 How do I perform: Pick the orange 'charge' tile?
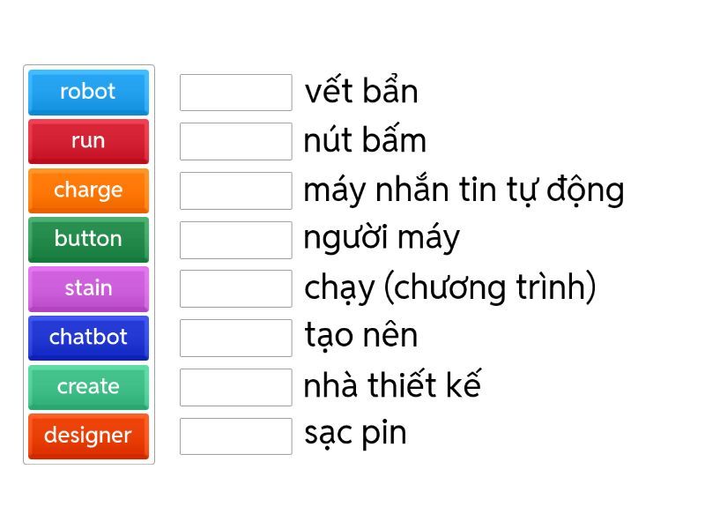[x=88, y=190]
